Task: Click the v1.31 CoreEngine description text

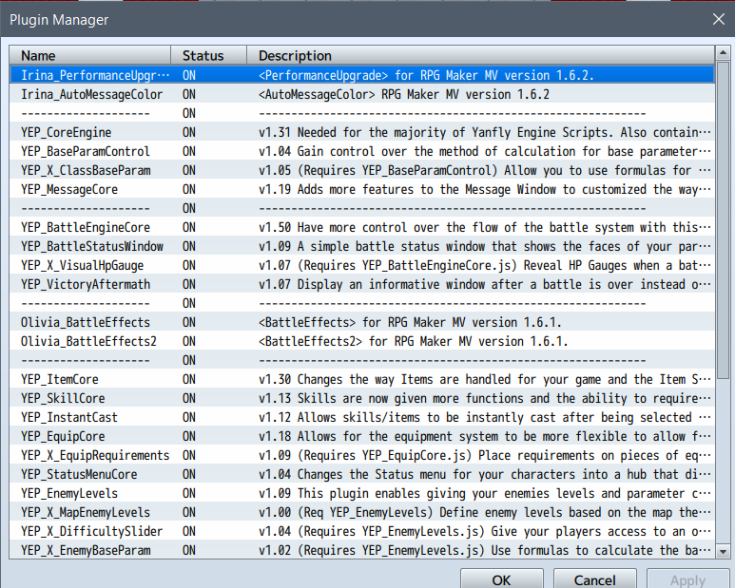Action: pos(485,132)
